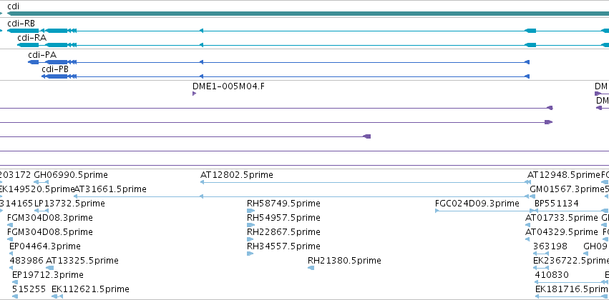Click the 515255 label

click(29, 289)
